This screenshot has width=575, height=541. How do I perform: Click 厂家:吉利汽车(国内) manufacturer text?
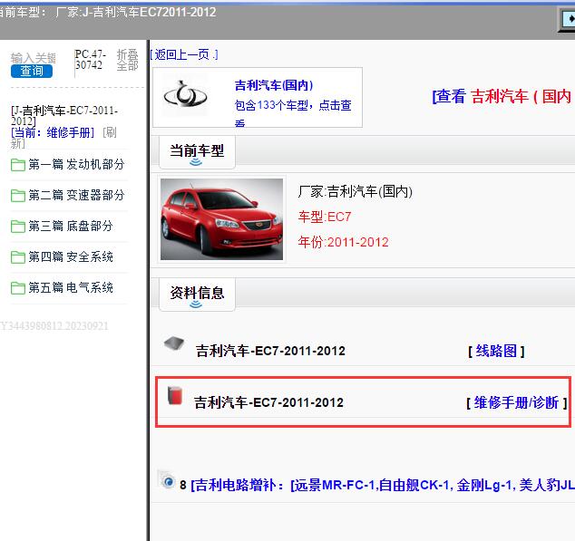click(x=356, y=191)
